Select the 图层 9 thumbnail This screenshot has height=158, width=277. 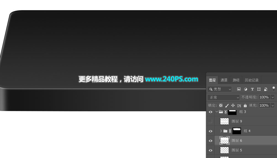(225, 121)
